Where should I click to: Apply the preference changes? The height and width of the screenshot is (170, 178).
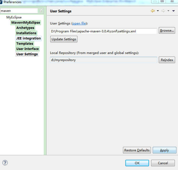(x=165, y=150)
